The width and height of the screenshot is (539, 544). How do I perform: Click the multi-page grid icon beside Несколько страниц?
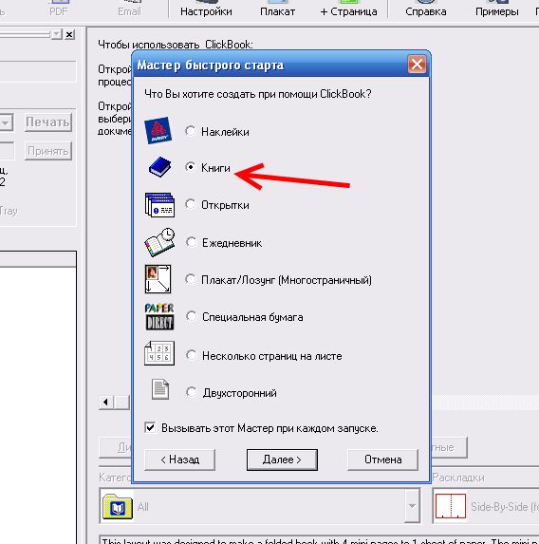tap(159, 353)
